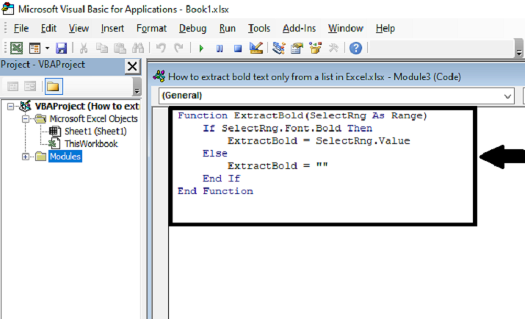Screen dimensions: 525x319
Task: Open the Project Explorer icon
Action: (x=278, y=49)
